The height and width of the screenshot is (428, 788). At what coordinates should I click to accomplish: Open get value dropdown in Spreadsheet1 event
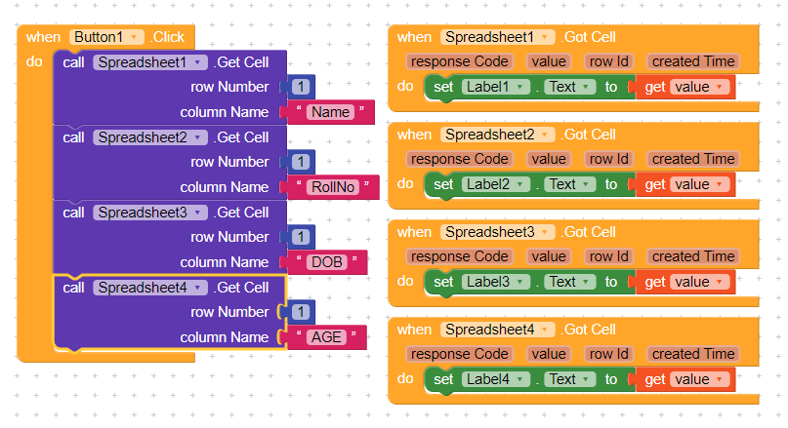[x=699, y=87]
